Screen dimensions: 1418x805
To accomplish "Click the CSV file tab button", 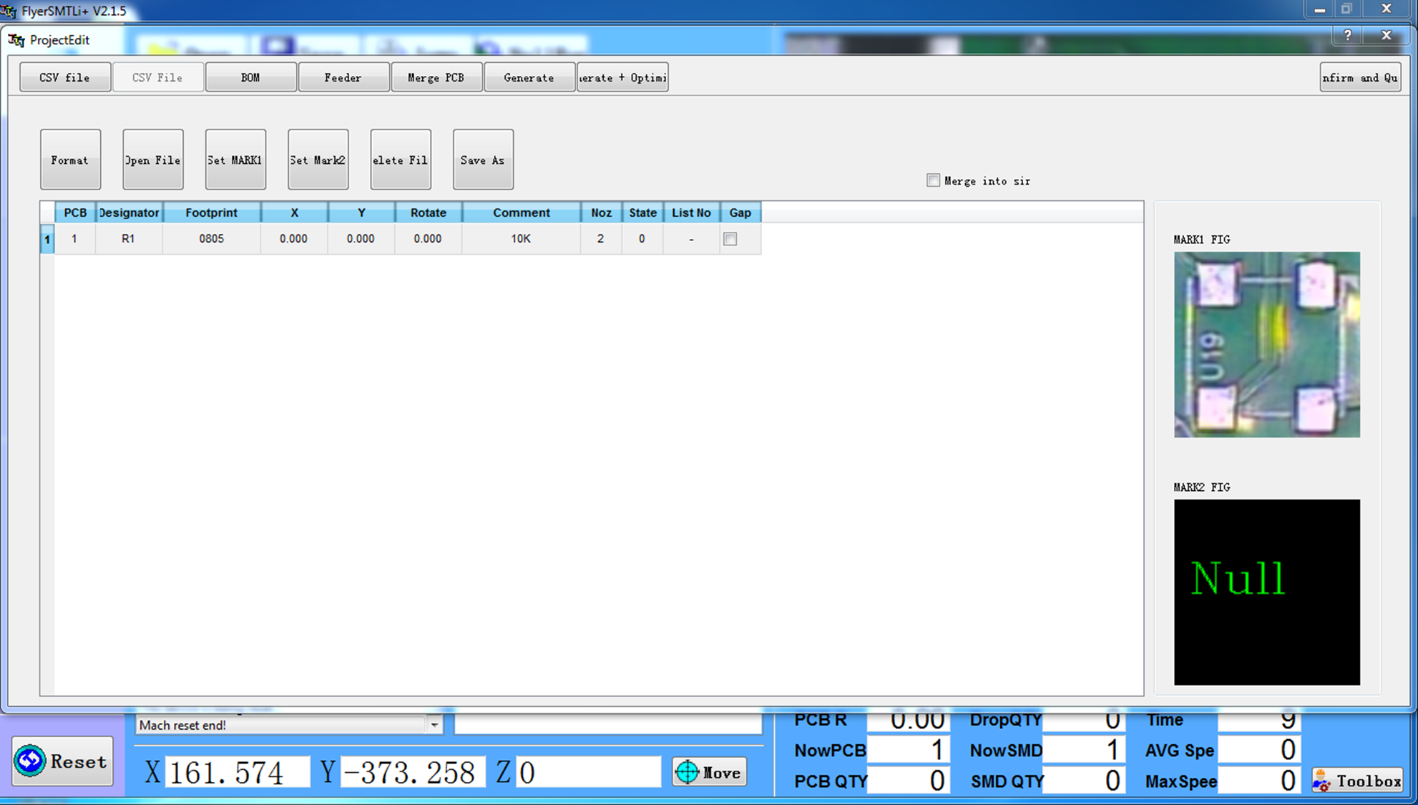I will point(65,77).
